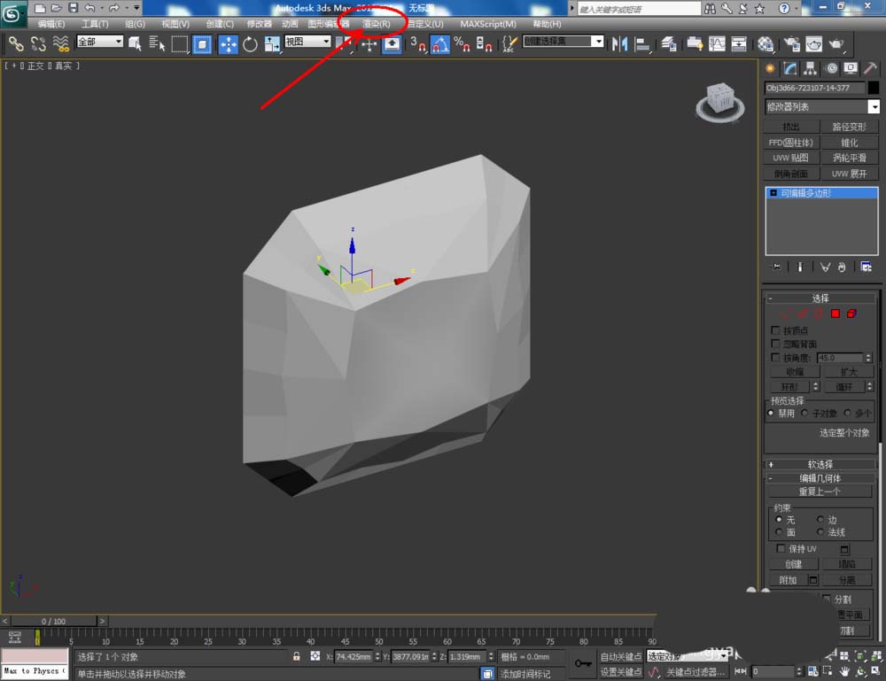This screenshot has width=886, height=681.
Task: Click the Mirror tool icon
Action: [620, 43]
